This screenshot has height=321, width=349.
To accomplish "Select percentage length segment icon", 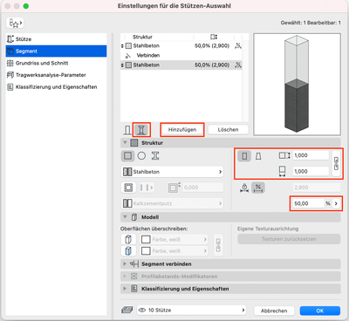I will (x=258, y=188).
